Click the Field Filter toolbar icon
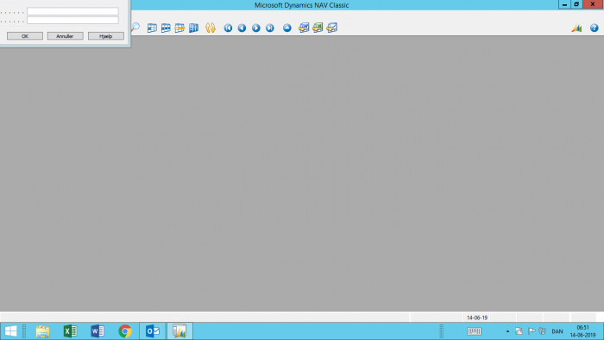The width and height of the screenshot is (604, 340). click(x=152, y=28)
